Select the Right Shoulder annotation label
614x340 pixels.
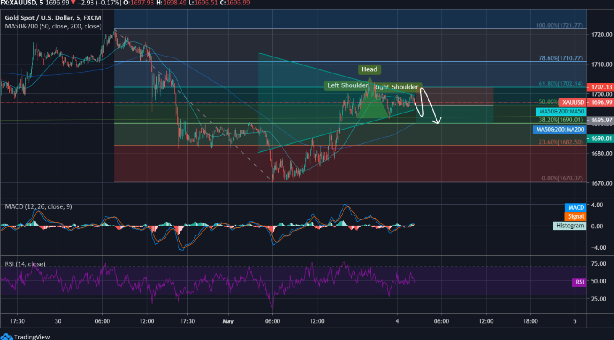[397, 87]
